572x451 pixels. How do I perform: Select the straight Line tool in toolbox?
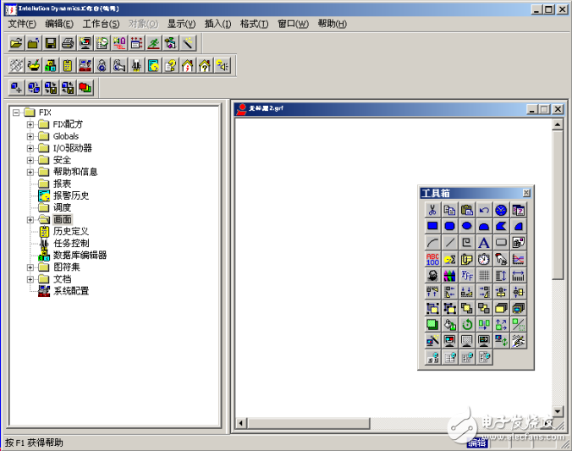pyautogui.click(x=449, y=243)
